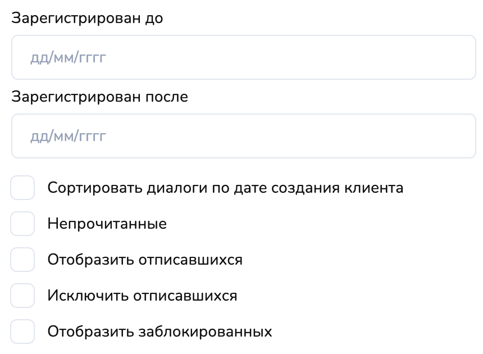Toggle the 'Исключить отписавшихся' checkbox
Viewport: 483px width, 354px height.
[22, 296]
